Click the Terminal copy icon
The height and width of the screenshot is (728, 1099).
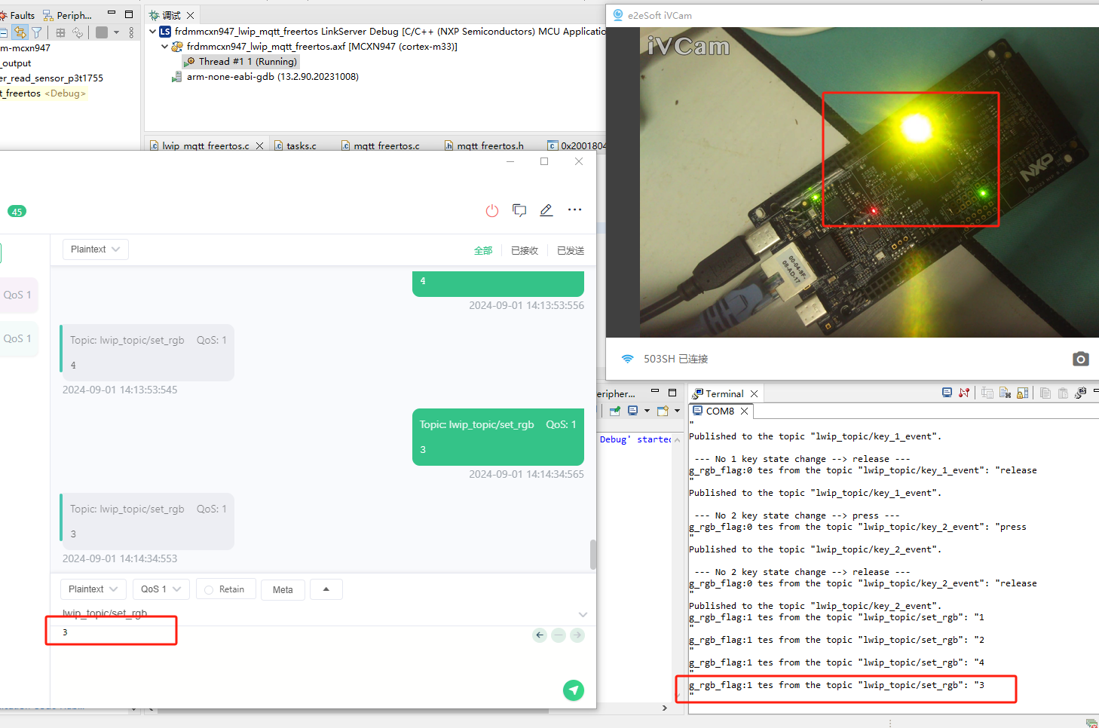(x=1045, y=393)
